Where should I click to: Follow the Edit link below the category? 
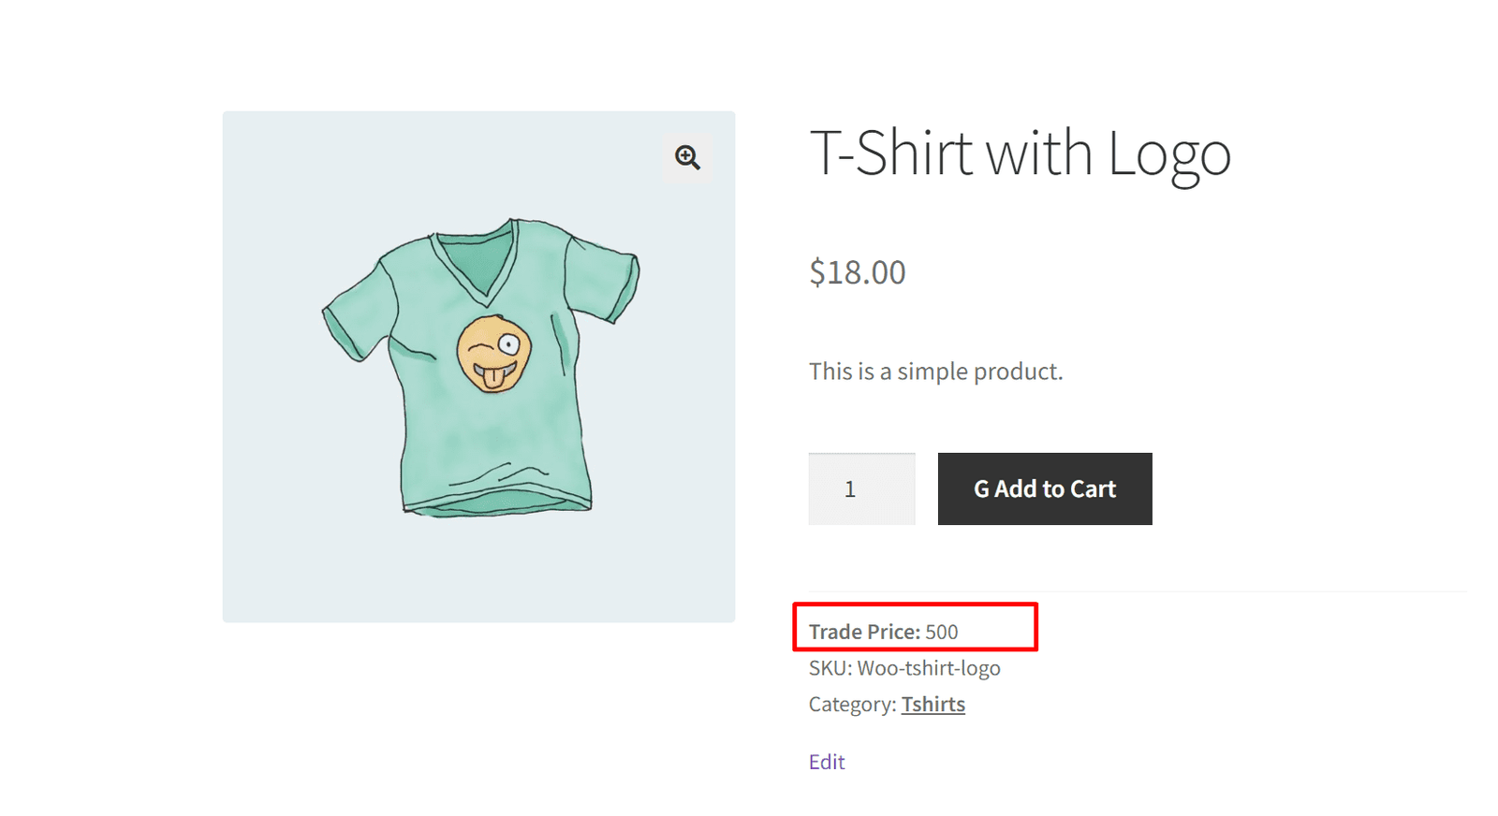(827, 762)
